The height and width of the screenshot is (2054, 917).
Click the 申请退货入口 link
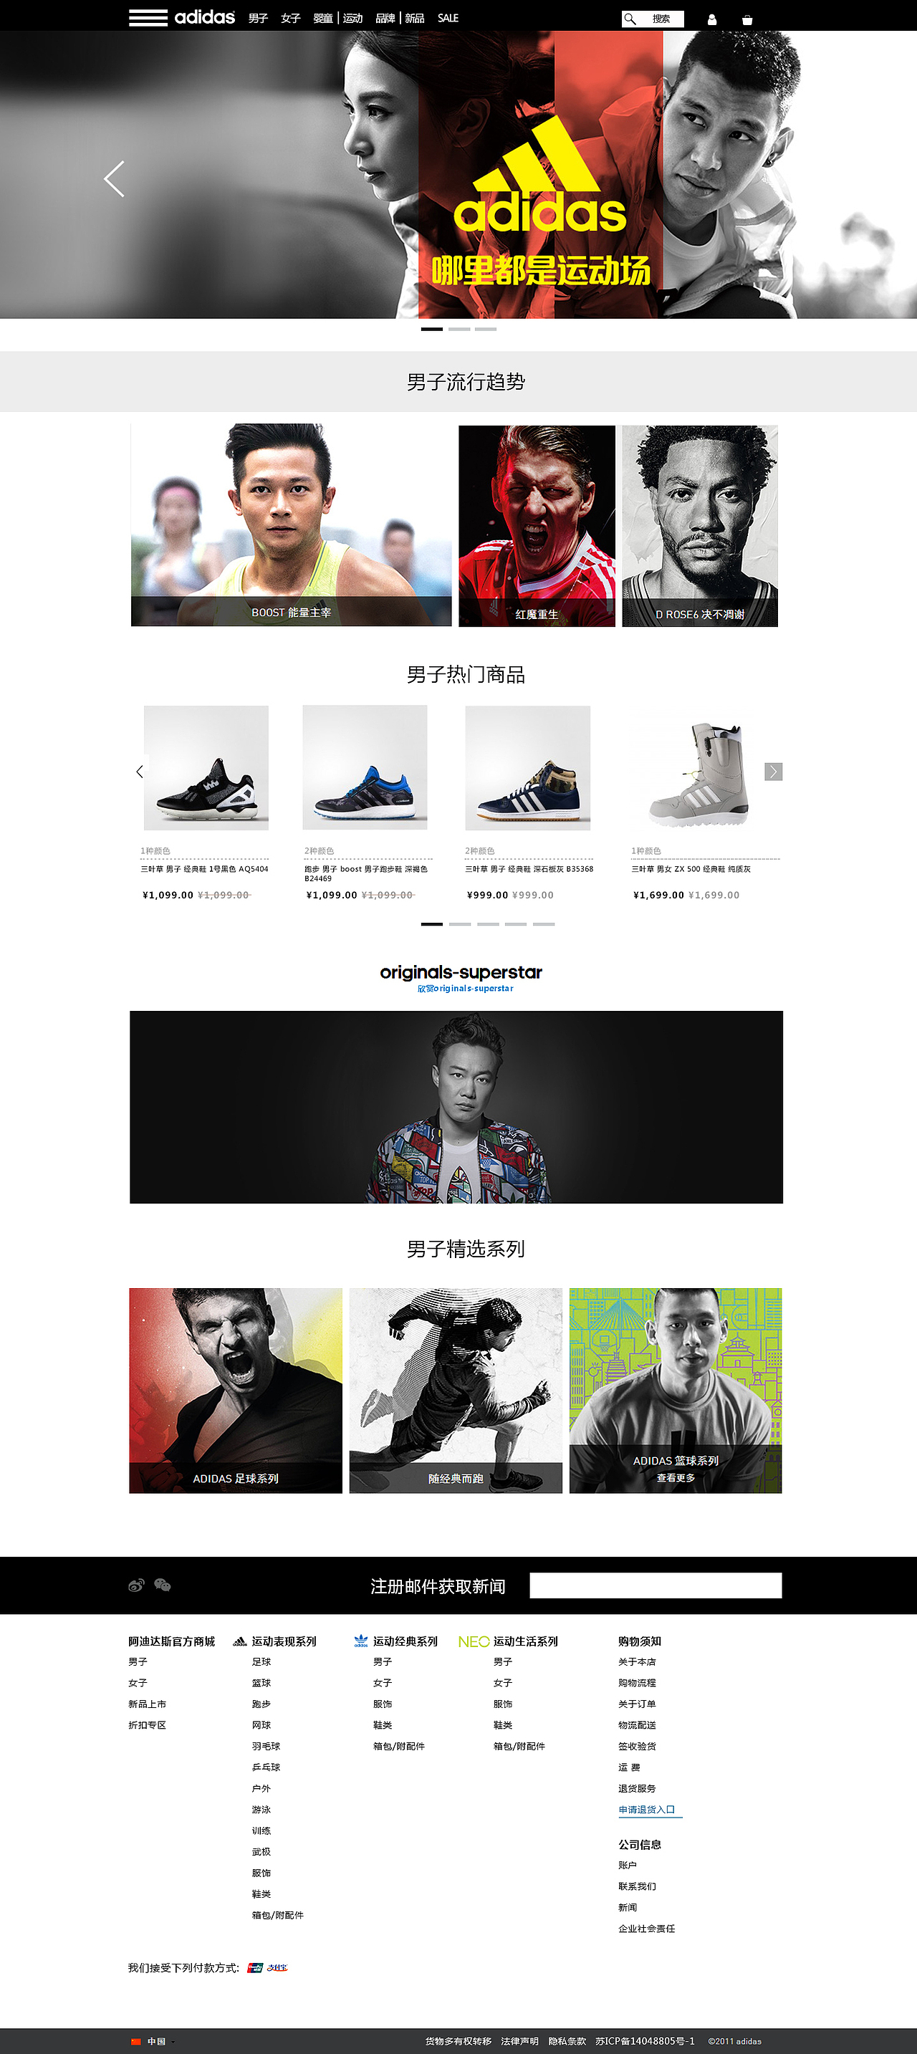647,1810
